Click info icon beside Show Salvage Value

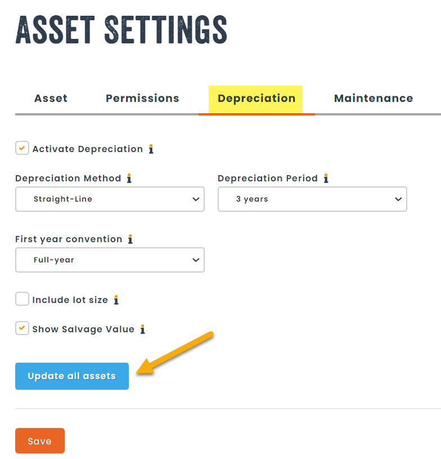[x=142, y=329]
